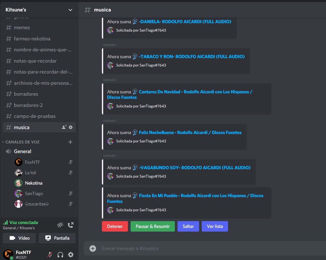Click requester avatar under TABACO Y RON
Image resolution: width=326 pixels, height=260 pixels.
point(110,65)
